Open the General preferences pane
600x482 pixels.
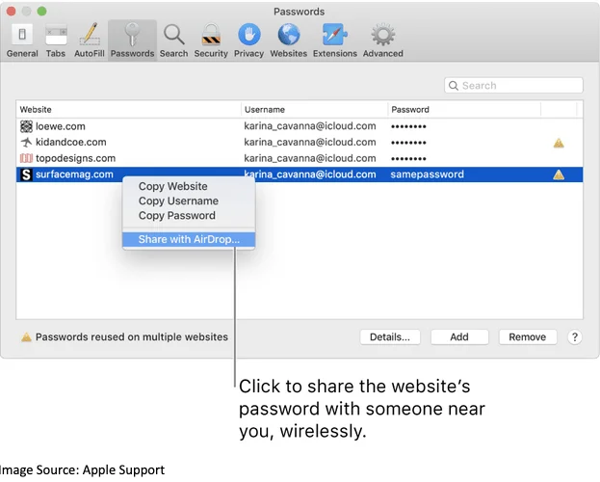(22, 40)
